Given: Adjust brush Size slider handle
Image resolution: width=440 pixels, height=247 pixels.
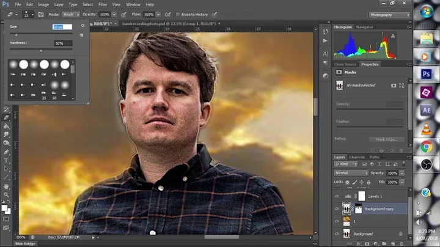Looking at the screenshot, I should coord(16,35).
